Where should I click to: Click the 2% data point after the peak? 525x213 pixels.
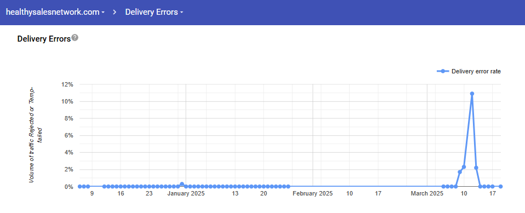click(476, 168)
